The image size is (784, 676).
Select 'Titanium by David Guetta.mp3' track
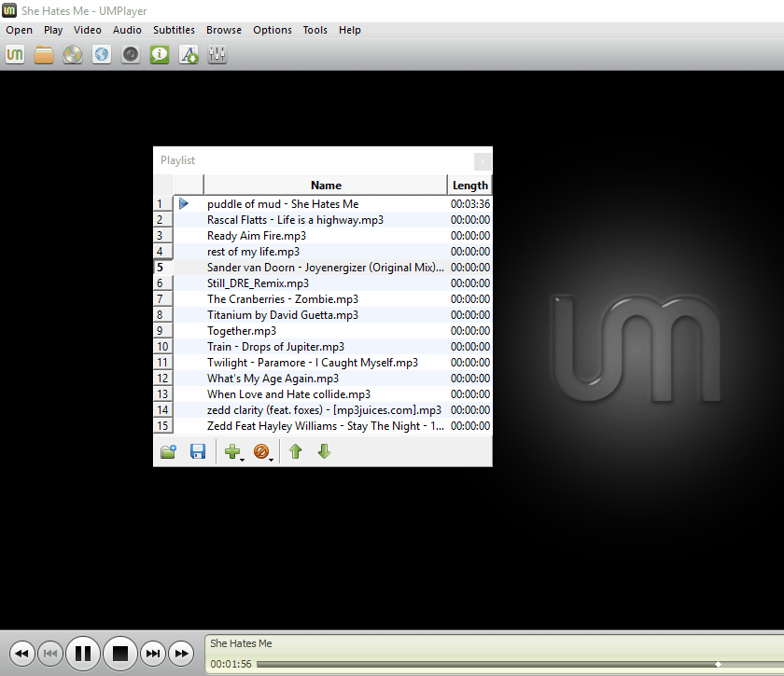coord(283,315)
